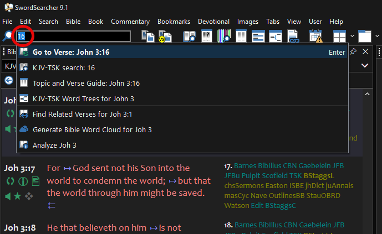Click the document link toolbar icon
Image resolution: width=382 pixels, height=234 pixels.
pyautogui.click(x=293, y=36)
